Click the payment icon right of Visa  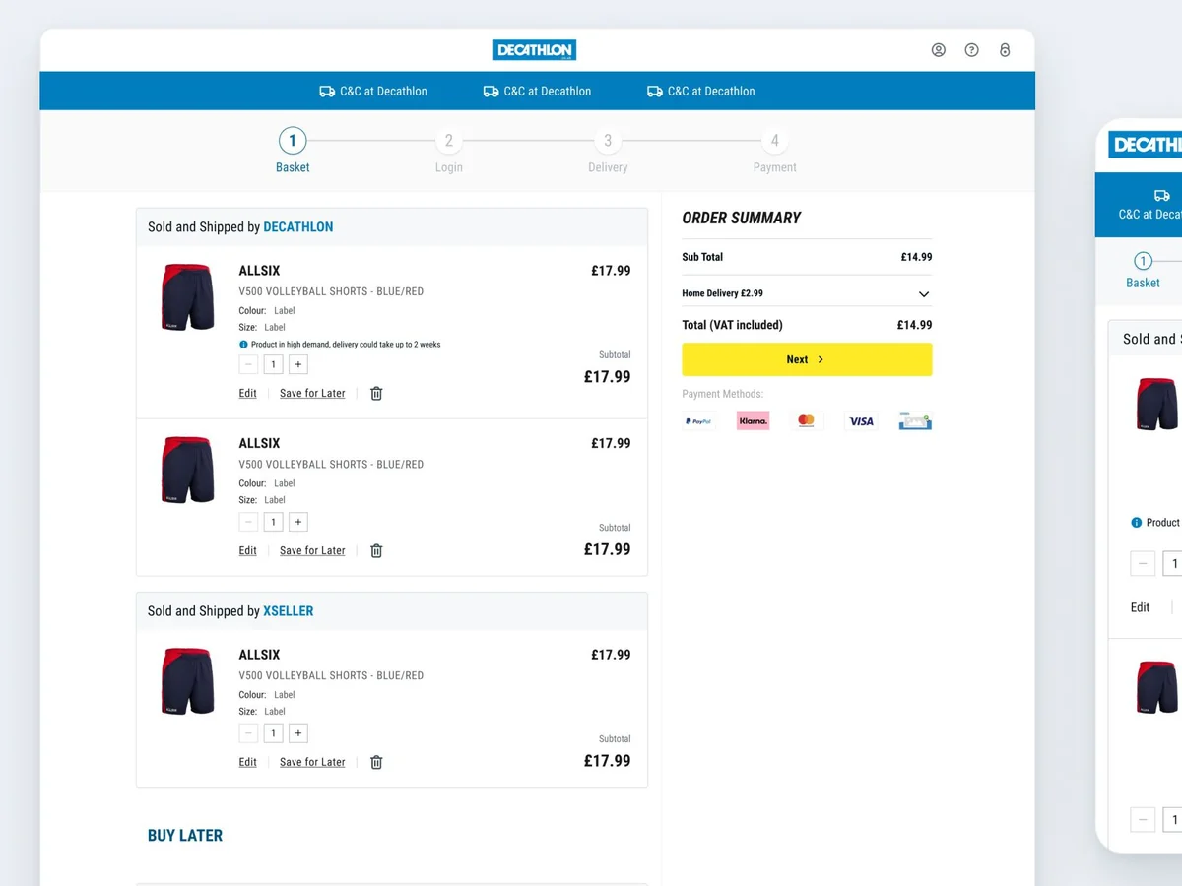pos(915,421)
